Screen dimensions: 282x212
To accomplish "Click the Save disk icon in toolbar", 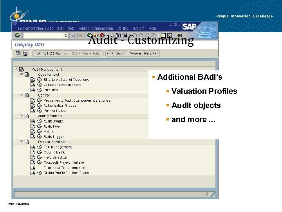I will coord(80,35).
